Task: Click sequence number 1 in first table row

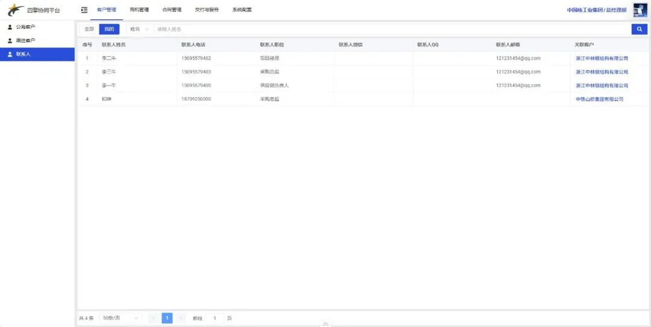Action: pos(87,58)
